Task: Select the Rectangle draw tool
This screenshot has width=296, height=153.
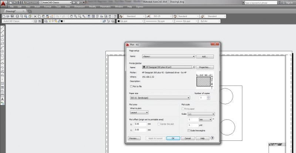Action: click(x=3, y=44)
